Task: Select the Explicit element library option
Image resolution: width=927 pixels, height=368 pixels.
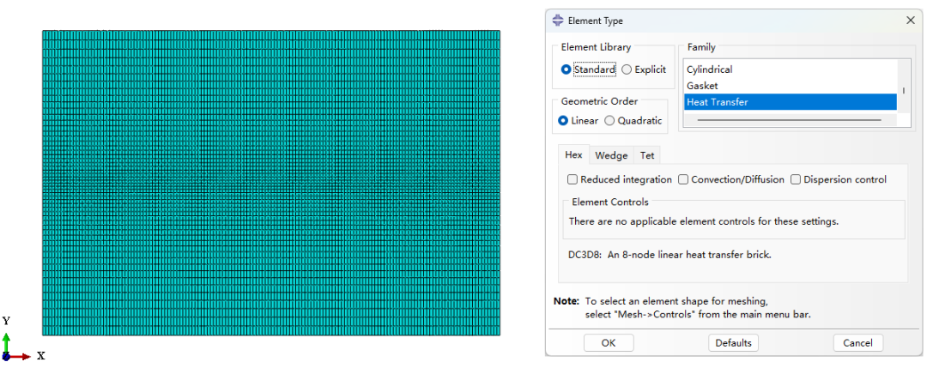Action: pyautogui.click(x=644, y=69)
